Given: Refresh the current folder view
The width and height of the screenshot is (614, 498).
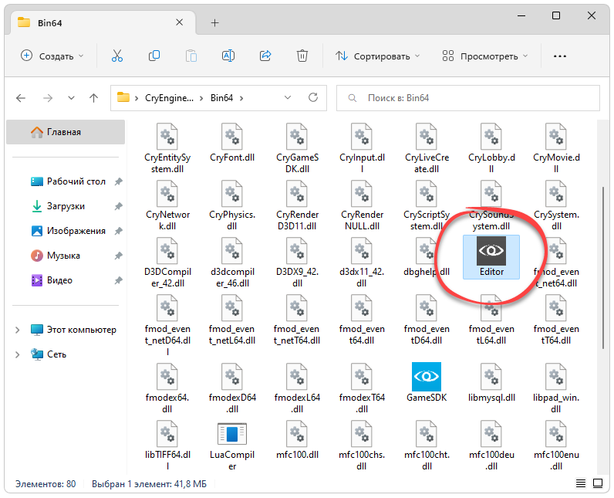Looking at the screenshot, I should [x=312, y=98].
